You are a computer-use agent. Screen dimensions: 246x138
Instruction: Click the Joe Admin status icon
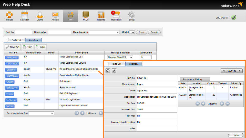coord(234,18)
